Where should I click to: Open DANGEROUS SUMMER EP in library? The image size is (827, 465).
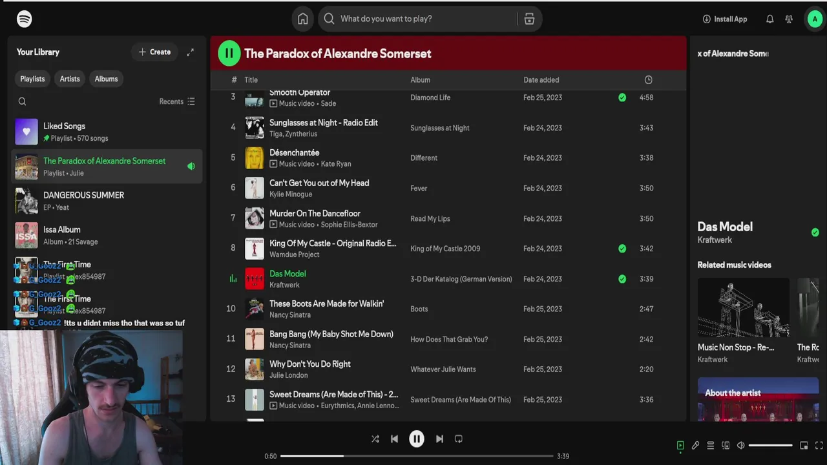(107, 201)
